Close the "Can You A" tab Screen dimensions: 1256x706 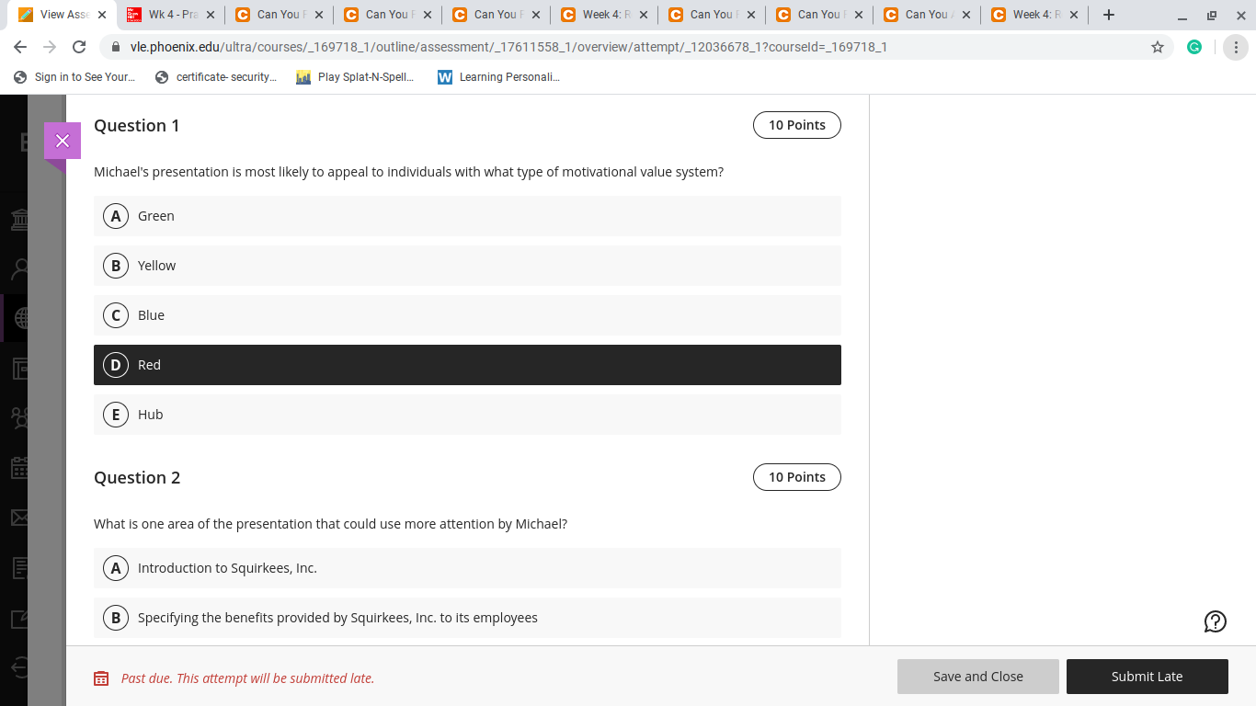966,15
